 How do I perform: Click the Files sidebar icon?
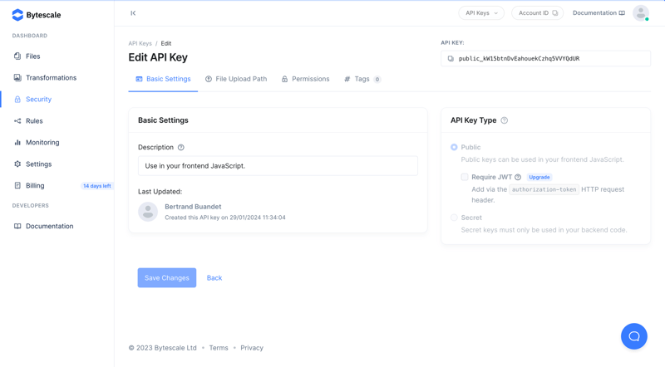(17, 56)
